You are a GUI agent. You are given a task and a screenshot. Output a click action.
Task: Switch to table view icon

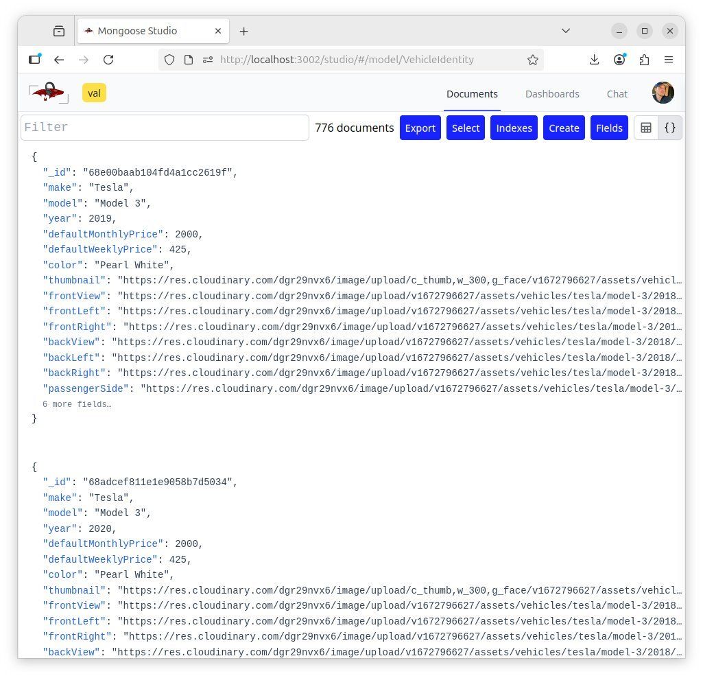tap(646, 128)
